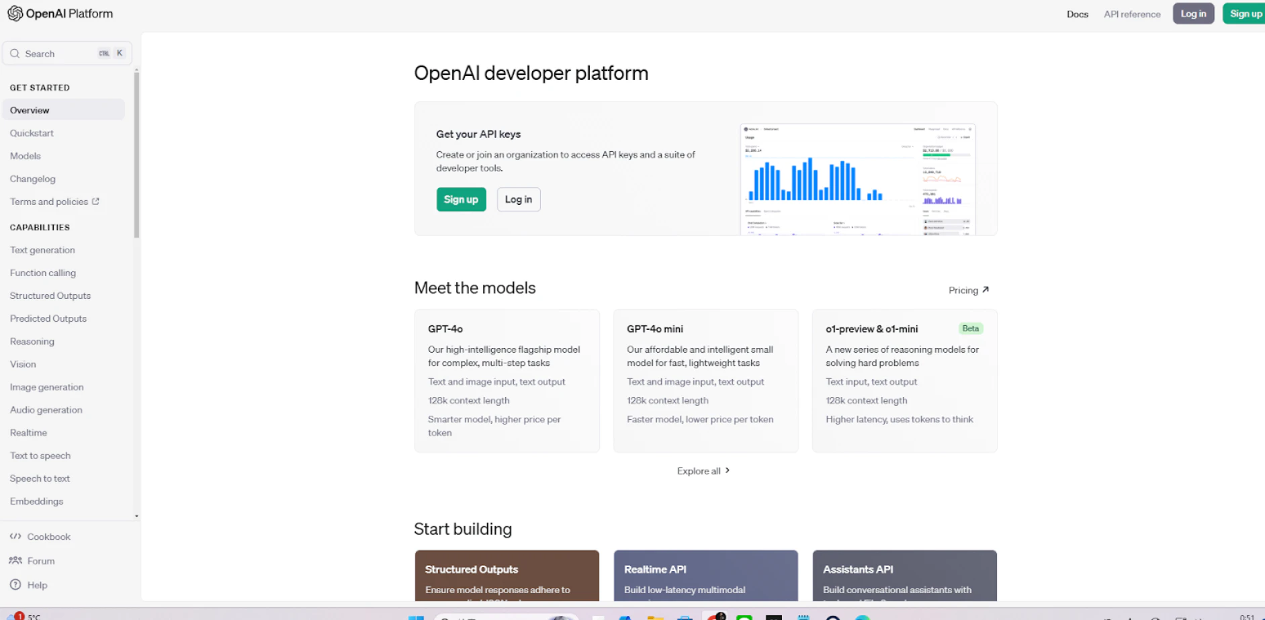Click the 'Meet the models' heading
Viewport: 1265px width, 620px height.
pos(475,288)
